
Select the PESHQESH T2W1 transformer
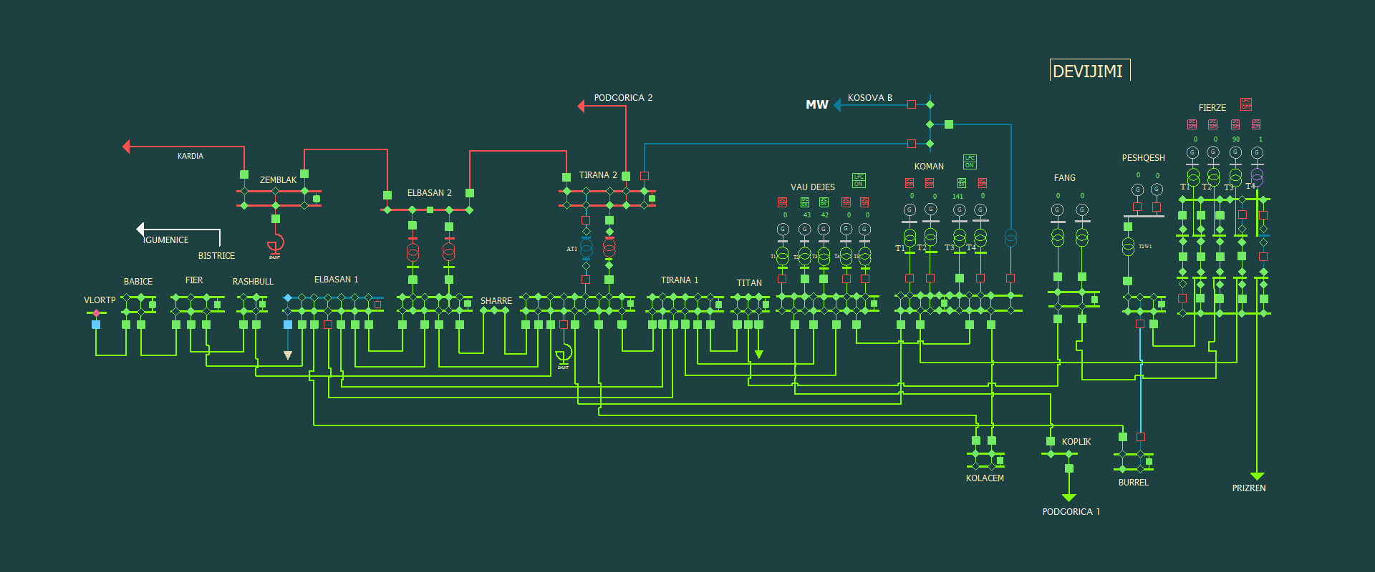pos(1128,247)
